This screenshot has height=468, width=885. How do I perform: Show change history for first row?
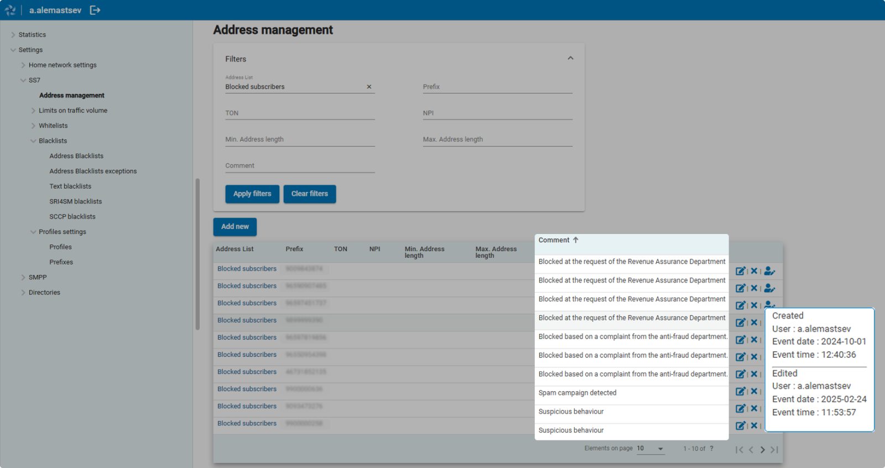(769, 271)
